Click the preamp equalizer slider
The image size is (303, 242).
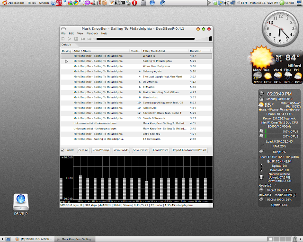coord(61,188)
